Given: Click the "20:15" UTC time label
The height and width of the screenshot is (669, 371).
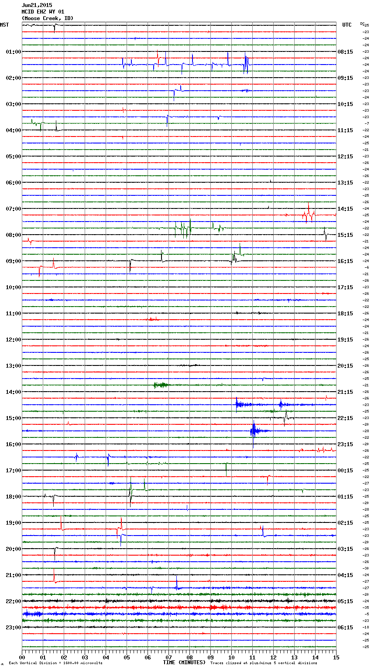Looking at the screenshot, I should coord(345,366).
